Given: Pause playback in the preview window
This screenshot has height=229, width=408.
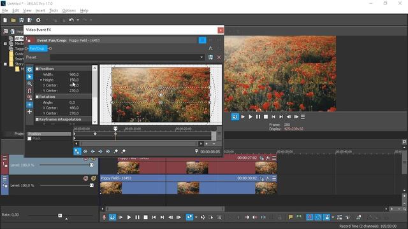Looking at the screenshot, I should (258, 117).
